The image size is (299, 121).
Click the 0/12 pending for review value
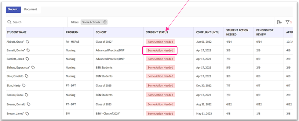pos(259,104)
